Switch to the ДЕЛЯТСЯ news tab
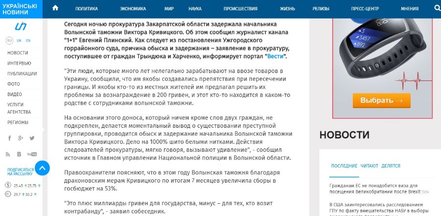This screenshot has width=441, height=216. [391, 166]
